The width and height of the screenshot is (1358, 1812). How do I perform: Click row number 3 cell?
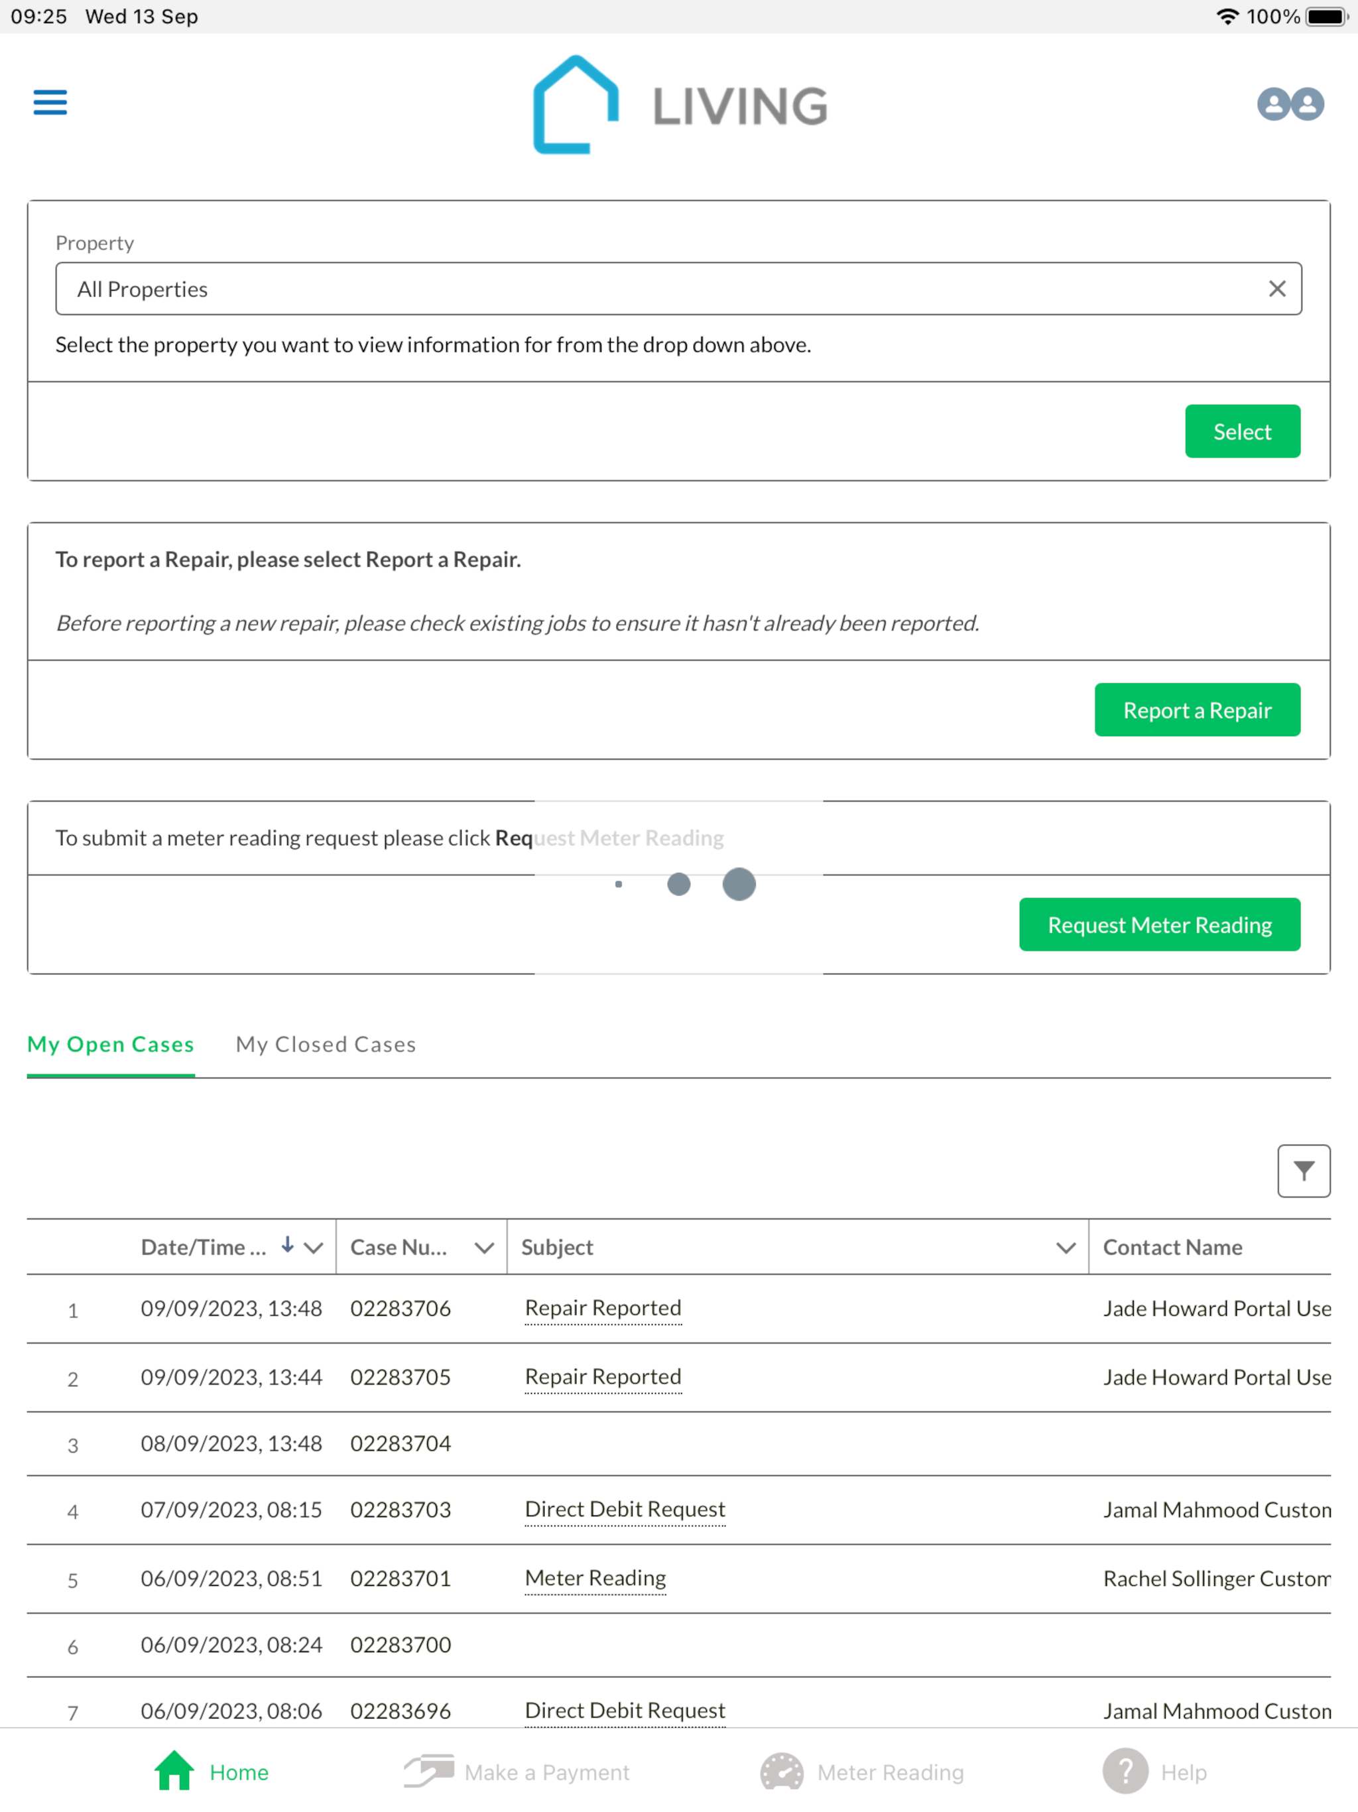tap(73, 1446)
